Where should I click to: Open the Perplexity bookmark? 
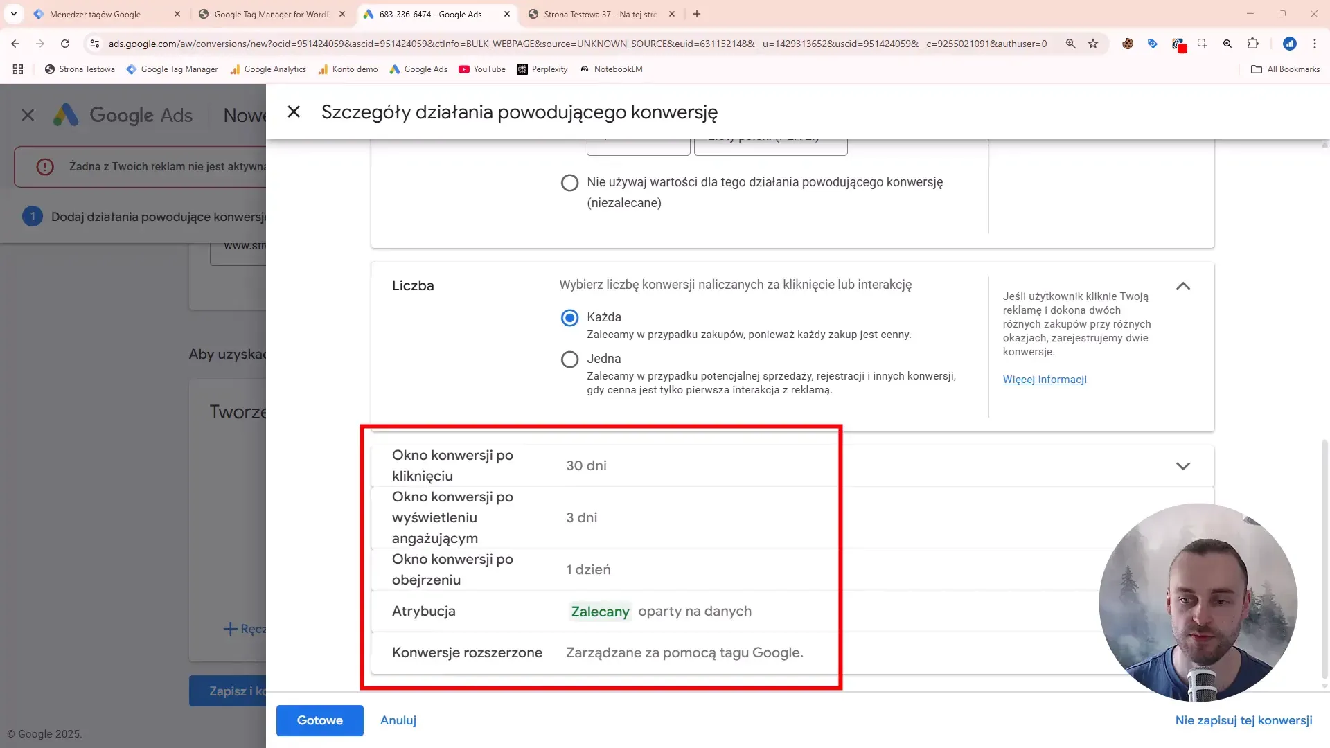542,69
